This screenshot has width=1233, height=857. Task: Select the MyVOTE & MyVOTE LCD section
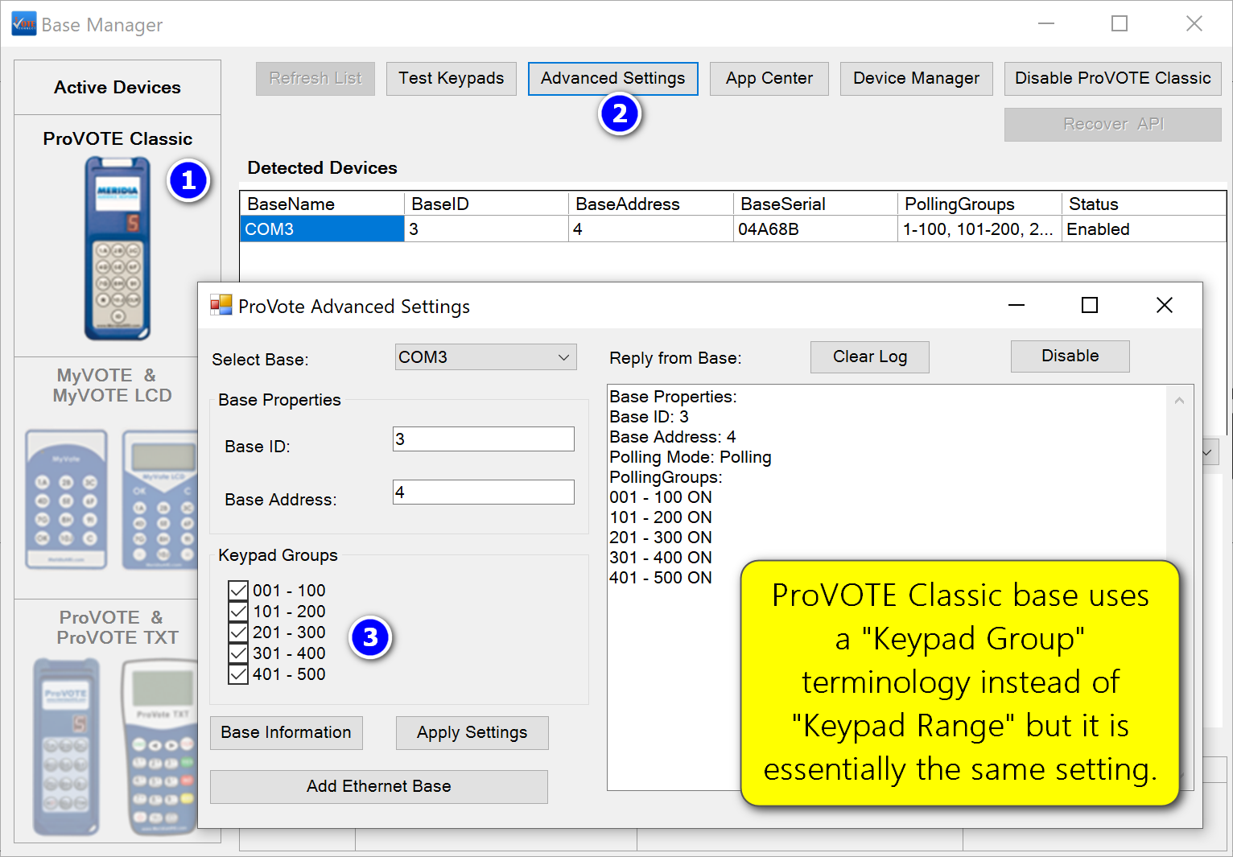[113, 385]
